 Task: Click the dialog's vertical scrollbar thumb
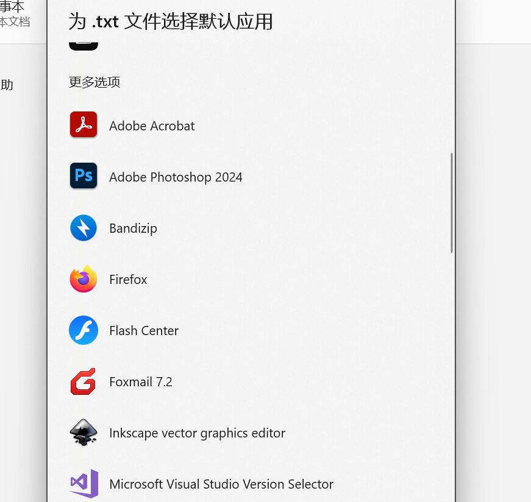pyautogui.click(x=452, y=202)
